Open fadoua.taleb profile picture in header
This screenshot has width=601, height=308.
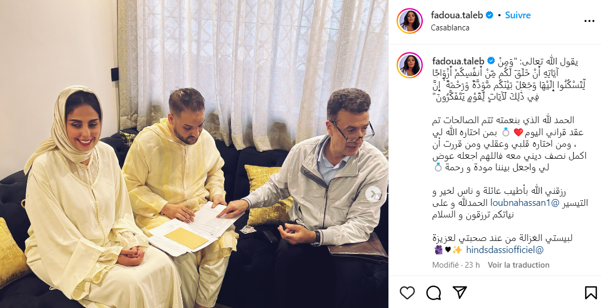point(410,20)
